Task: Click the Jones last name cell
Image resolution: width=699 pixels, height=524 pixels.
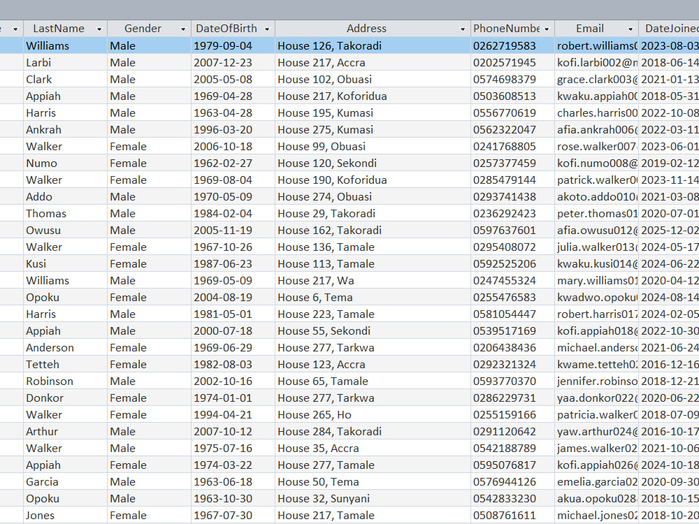Action: [x=65, y=515]
